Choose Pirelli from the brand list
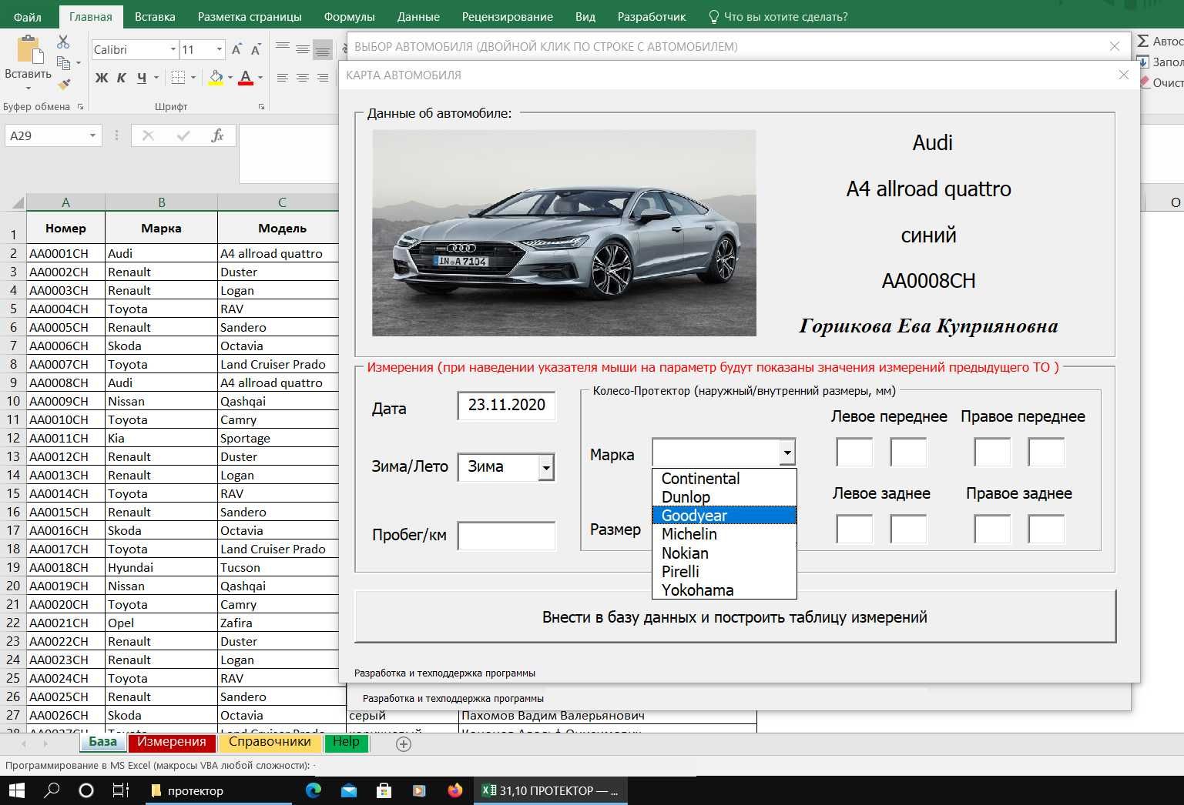 tap(723, 572)
